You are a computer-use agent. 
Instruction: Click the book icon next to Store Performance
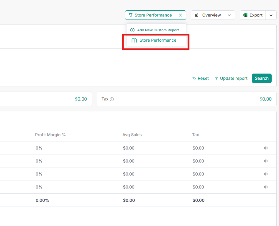[x=134, y=40]
